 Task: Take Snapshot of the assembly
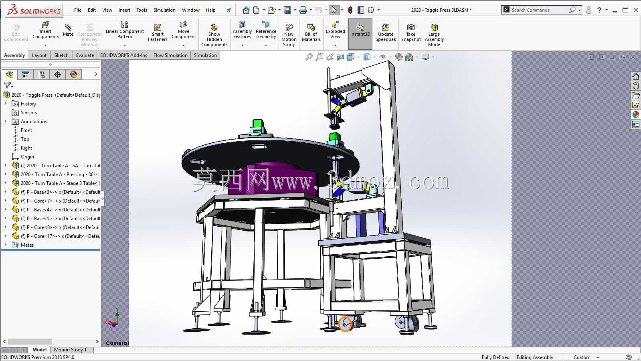[411, 32]
